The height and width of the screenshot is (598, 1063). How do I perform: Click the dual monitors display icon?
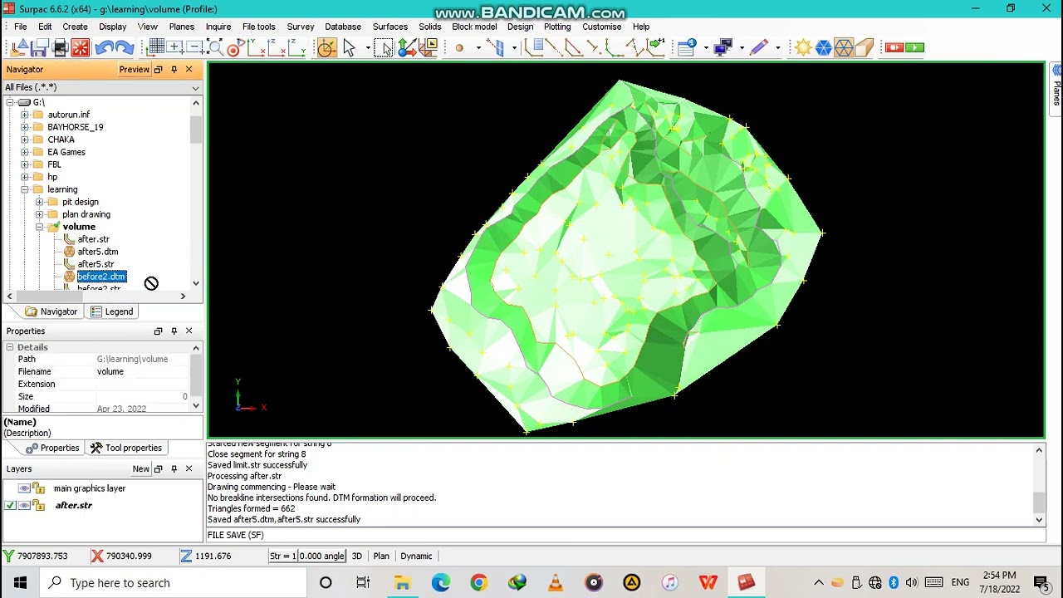[x=723, y=47]
